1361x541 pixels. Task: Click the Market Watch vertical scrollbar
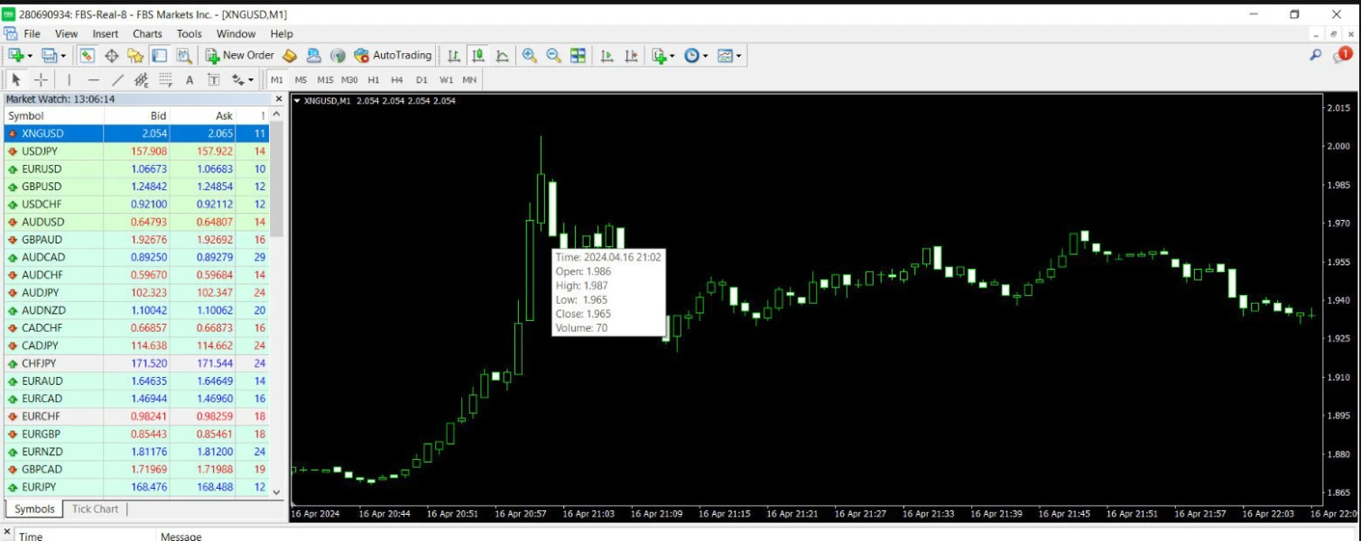(x=277, y=308)
